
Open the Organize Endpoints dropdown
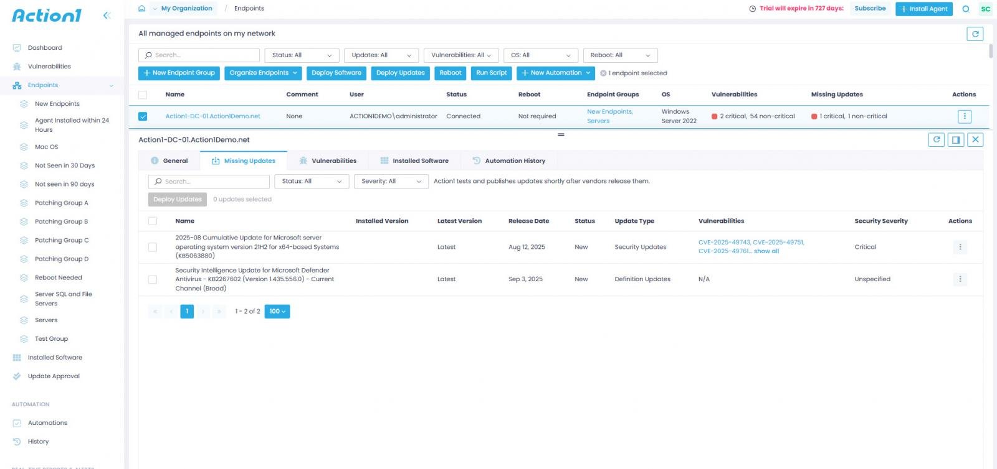(263, 73)
